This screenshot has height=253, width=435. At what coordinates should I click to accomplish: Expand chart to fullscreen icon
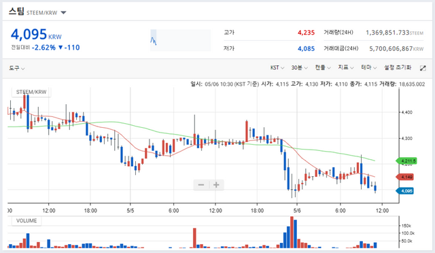pos(423,68)
